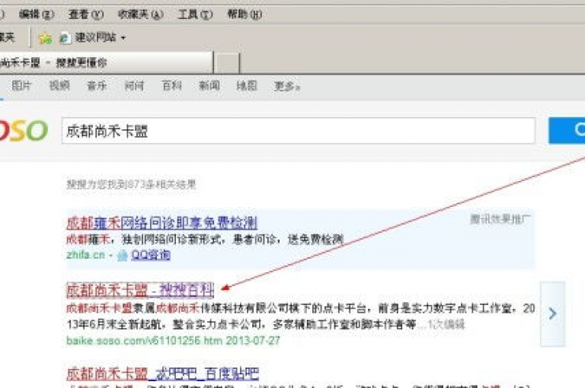The height and width of the screenshot is (388, 585).
Task: Open the 成都尚禾卡盟 - 搜搜百科 result
Action: click(140, 291)
